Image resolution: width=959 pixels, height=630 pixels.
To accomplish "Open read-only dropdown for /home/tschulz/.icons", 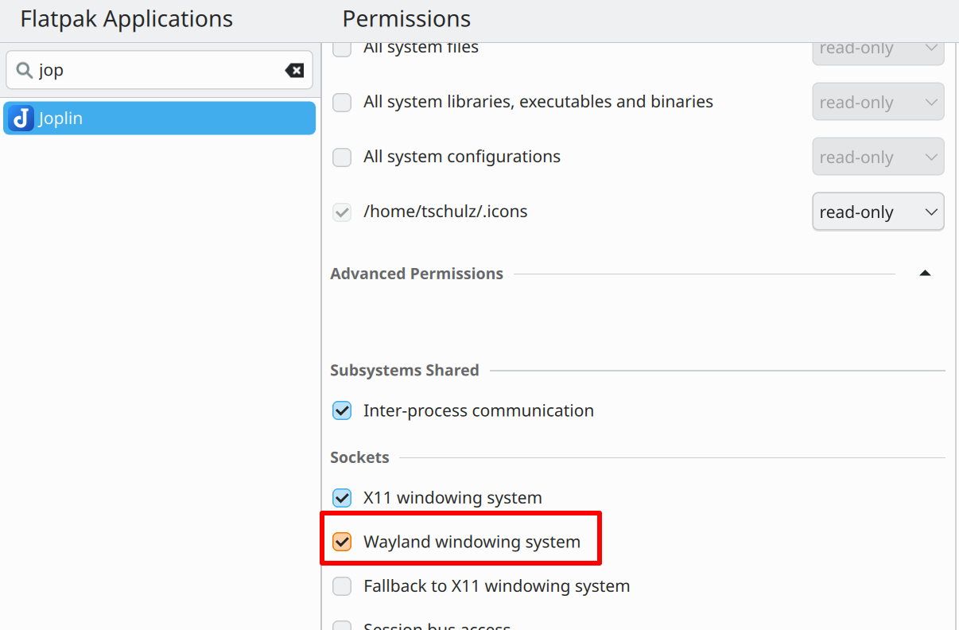I will pos(878,212).
